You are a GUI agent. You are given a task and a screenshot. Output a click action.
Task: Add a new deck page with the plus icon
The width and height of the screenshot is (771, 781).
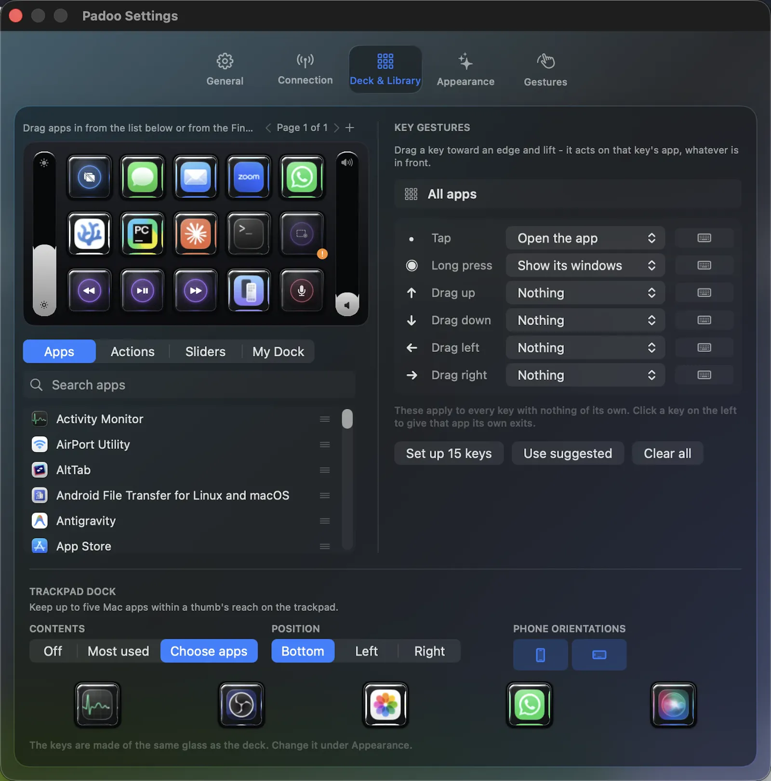pos(350,128)
